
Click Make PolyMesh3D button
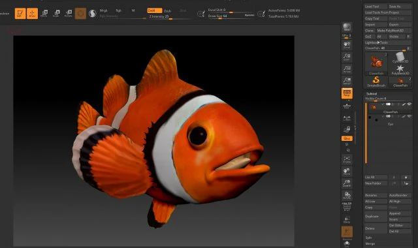coord(394,31)
